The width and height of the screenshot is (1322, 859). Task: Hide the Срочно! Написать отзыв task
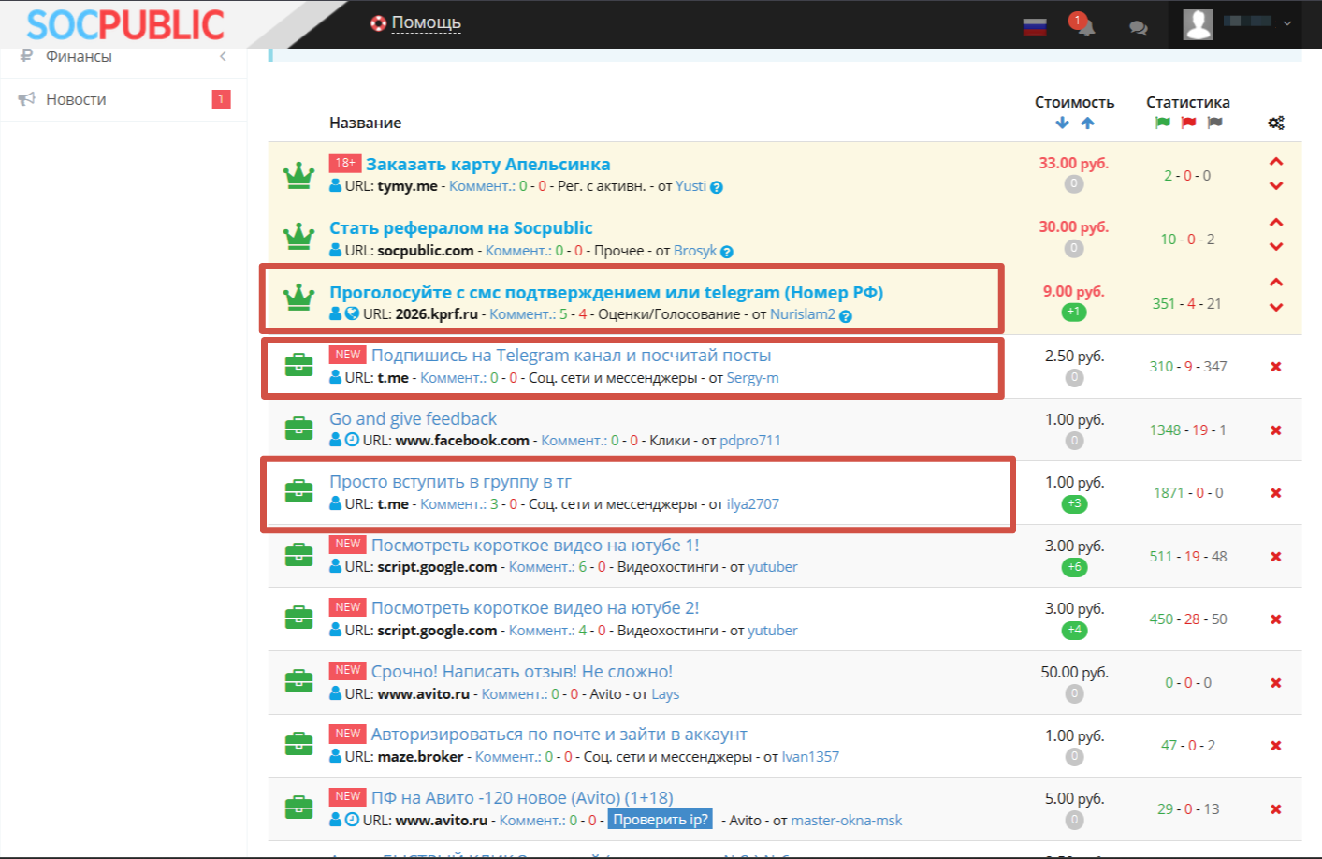pos(1276,683)
